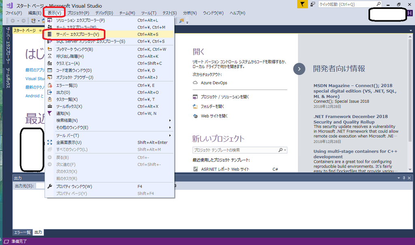Open the ファイル(F) menu
Viewport: 415px width, 245px height.
tap(14, 13)
